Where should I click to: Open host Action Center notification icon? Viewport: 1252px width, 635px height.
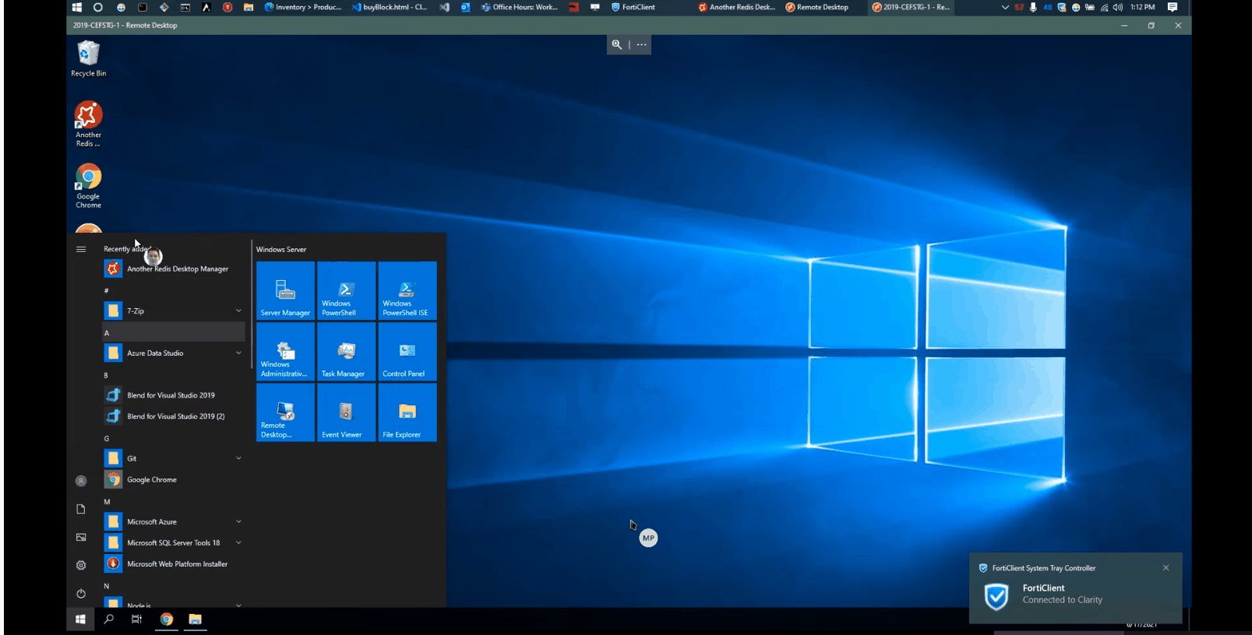tap(1172, 7)
